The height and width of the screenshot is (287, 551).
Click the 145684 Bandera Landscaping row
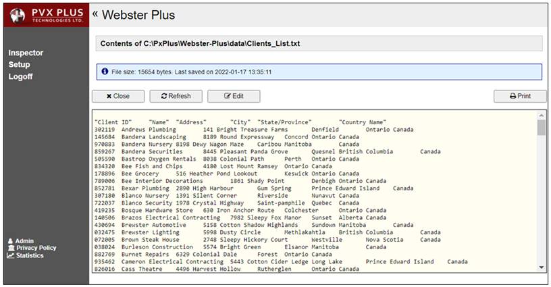click(227, 137)
